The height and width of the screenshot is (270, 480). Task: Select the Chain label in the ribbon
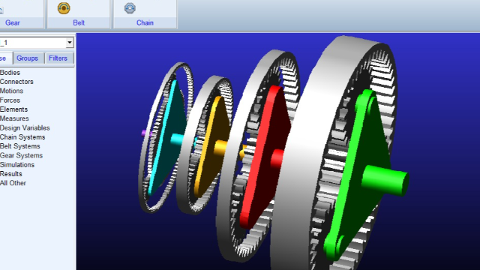point(145,22)
